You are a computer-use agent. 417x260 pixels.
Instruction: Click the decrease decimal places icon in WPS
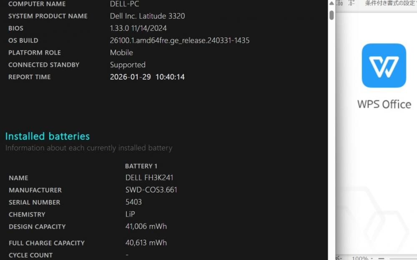(351, 3)
